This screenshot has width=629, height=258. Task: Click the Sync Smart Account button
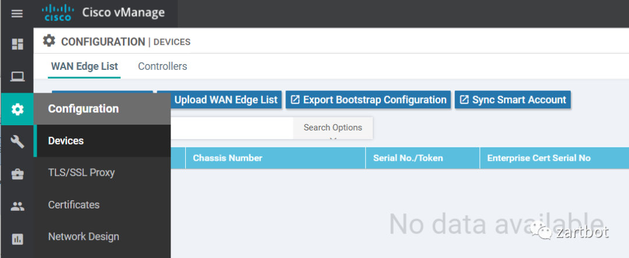pos(513,100)
